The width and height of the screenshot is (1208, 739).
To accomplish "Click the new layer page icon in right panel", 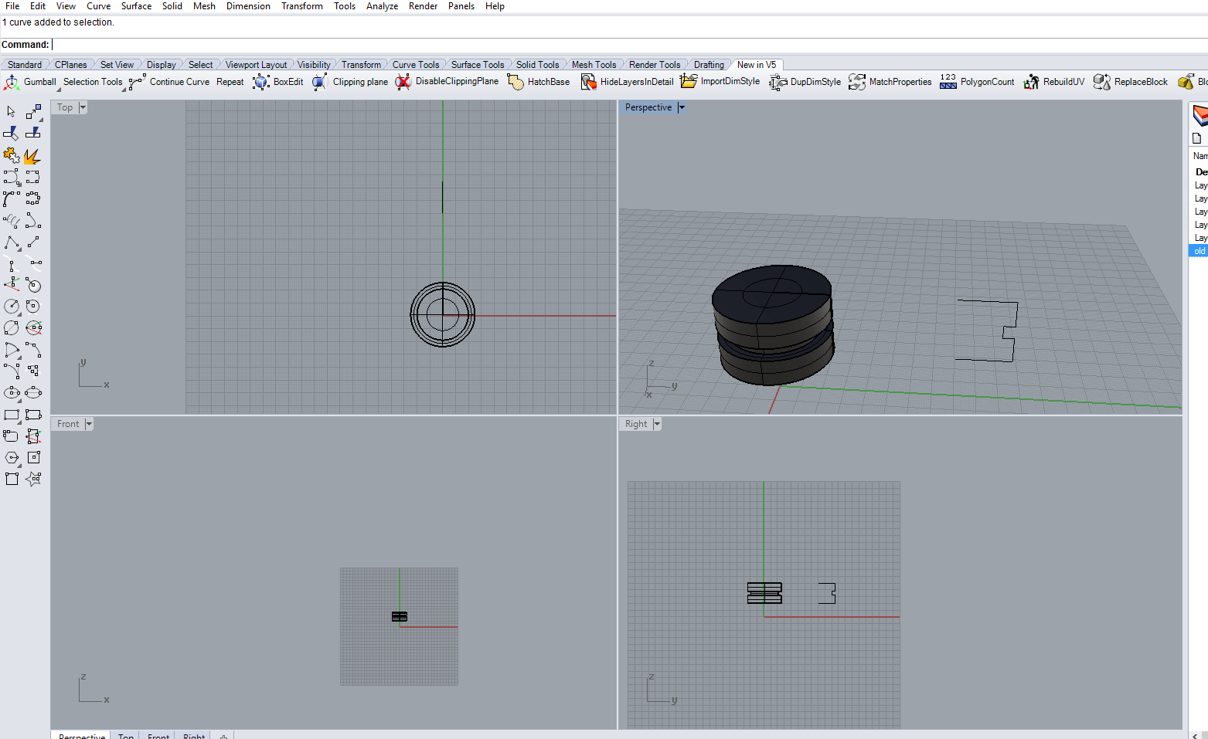I will (x=1197, y=138).
